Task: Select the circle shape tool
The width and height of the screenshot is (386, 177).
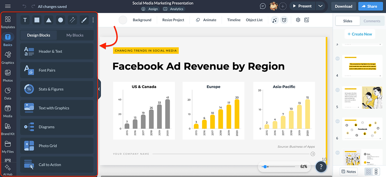Action: tap(60, 20)
